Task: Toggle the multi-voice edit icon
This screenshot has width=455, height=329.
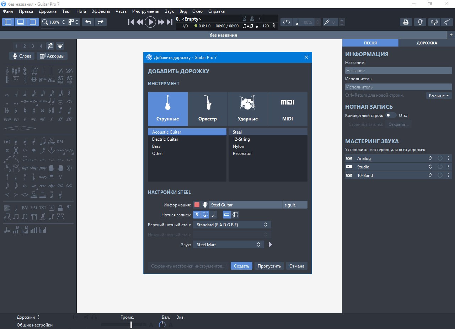Action: click(50, 46)
